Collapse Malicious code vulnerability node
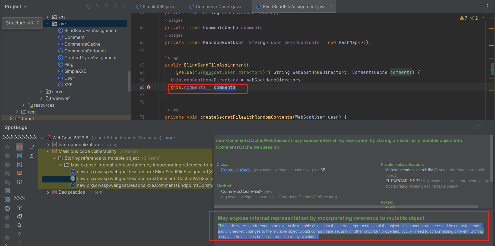The height and width of the screenshot is (246, 495). coord(48,151)
